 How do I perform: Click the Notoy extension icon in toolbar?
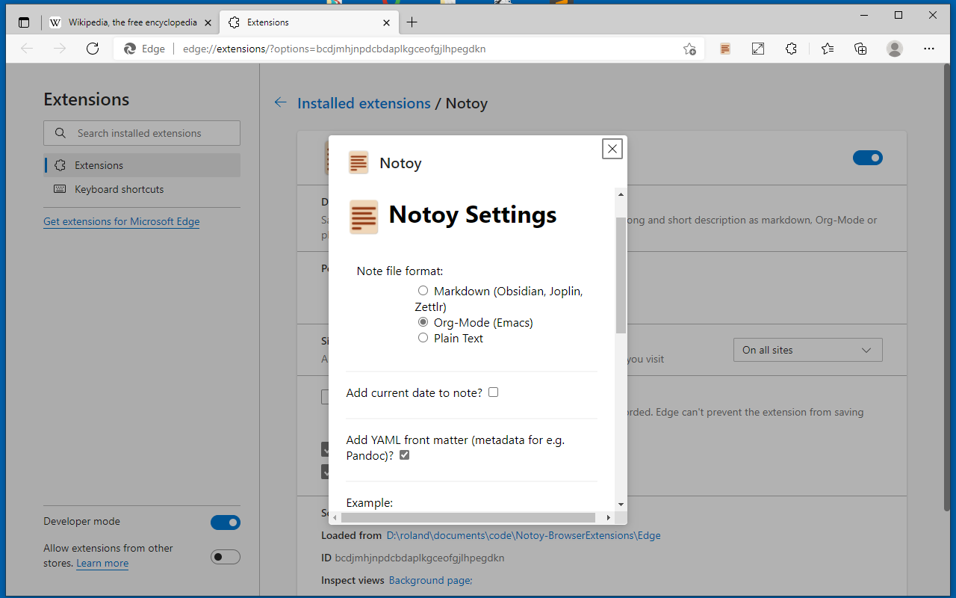click(x=725, y=49)
